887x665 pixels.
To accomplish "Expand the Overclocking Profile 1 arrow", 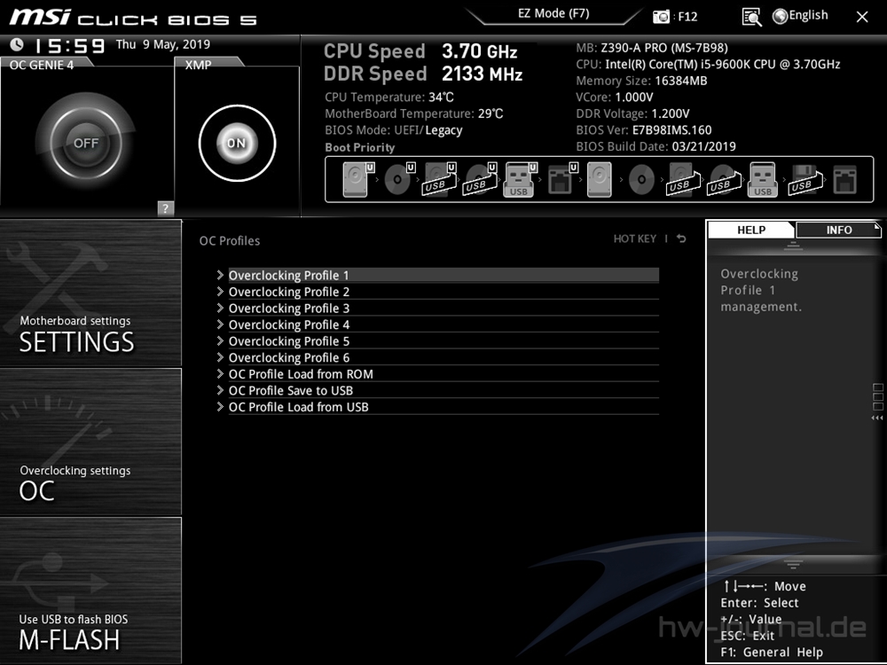I will 220,275.
